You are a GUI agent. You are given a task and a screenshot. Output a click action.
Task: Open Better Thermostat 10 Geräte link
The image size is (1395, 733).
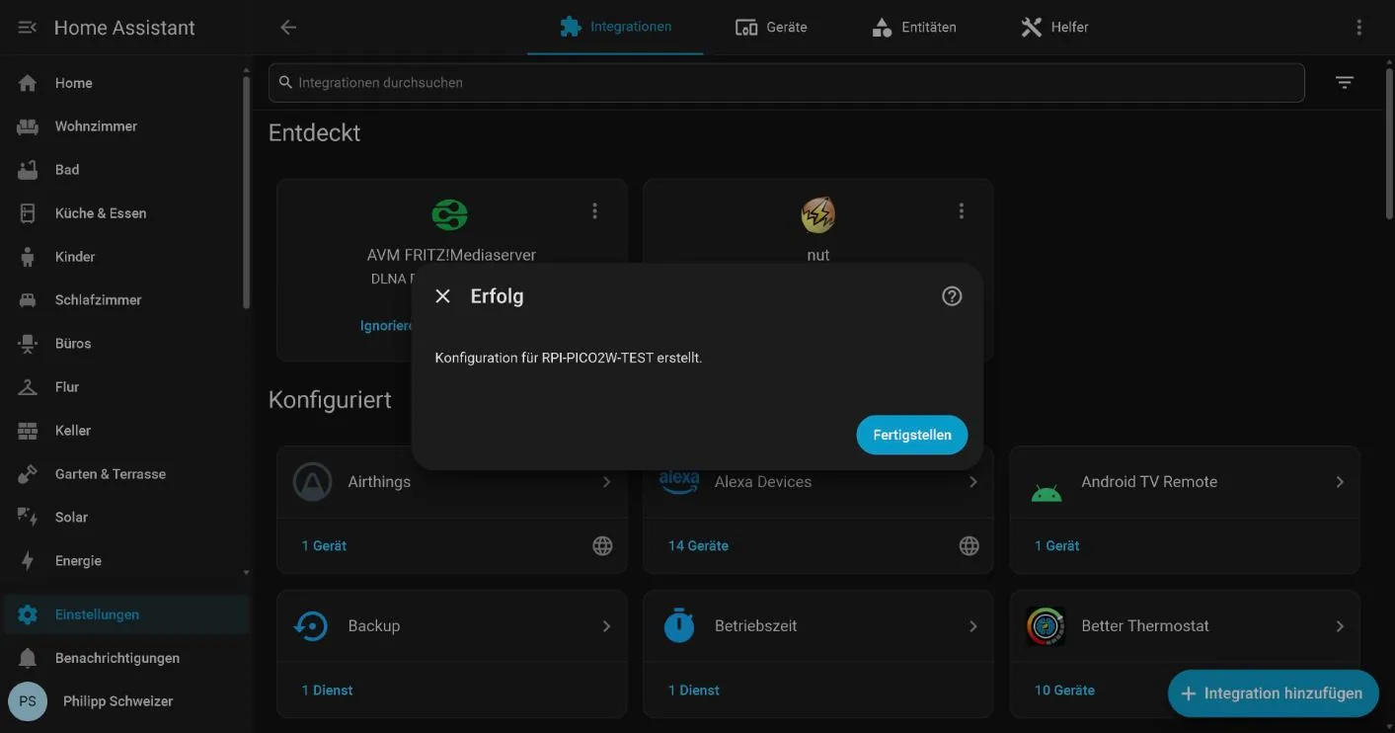pos(1064,691)
